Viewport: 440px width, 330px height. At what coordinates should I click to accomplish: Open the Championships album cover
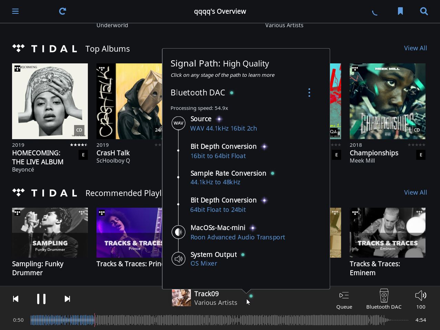[x=388, y=101]
